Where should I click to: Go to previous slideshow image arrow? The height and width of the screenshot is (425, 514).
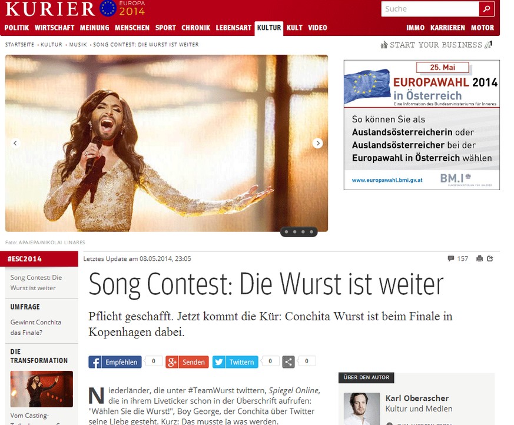pos(15,143)
